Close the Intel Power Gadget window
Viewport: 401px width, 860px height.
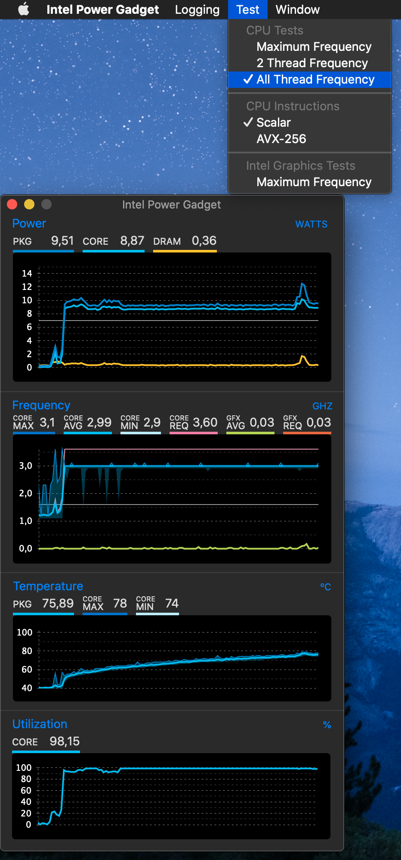tap(12, 204)
